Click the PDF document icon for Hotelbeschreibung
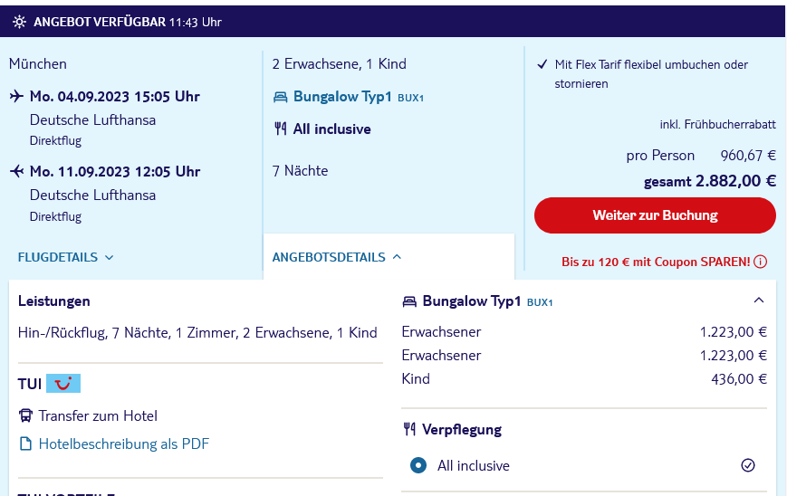 25,444
